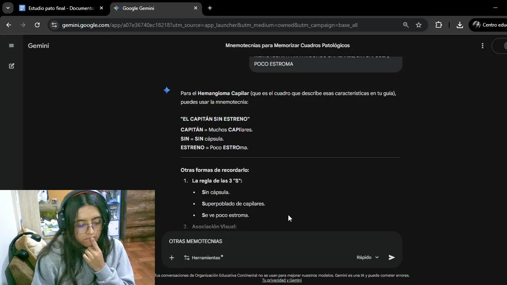Go forward to next page
This screenshot has width=507, height=285.
23,25
